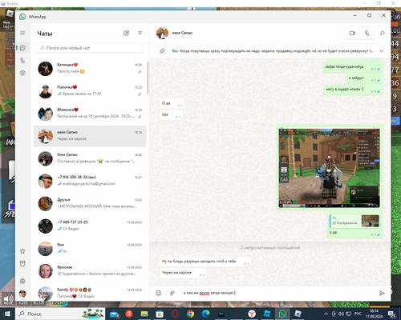Switch input language РУС in tray
Image resolution: width=401 pixels, height=320 pixels.
[x=358, y=314]
